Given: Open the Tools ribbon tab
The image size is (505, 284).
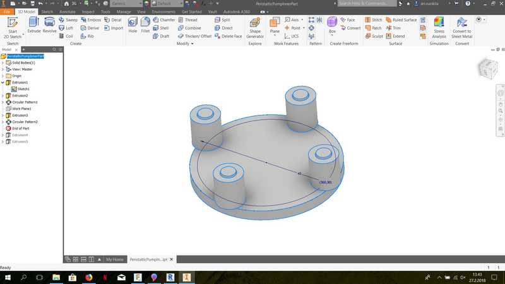Looking at the screenshot, I should (105, 11).
